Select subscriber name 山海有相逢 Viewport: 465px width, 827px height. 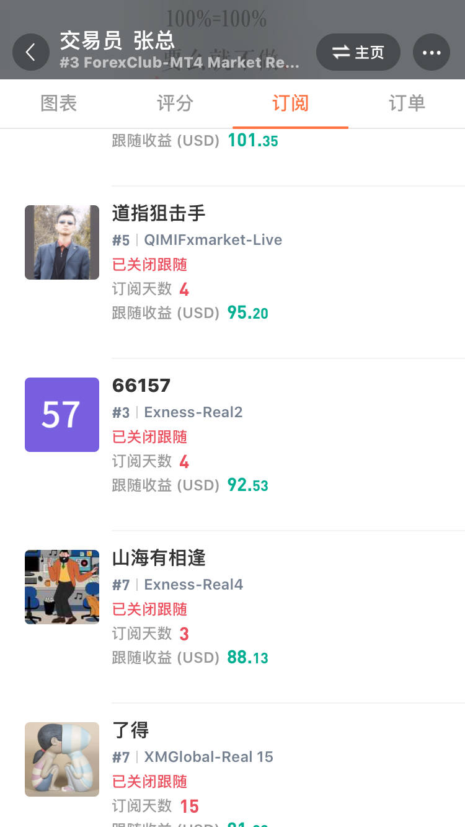click(x=159, y=558)
